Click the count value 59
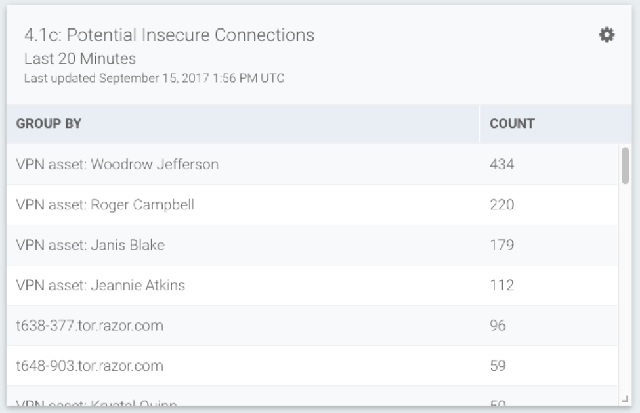 pyautogui.click(x=498, y=366)
